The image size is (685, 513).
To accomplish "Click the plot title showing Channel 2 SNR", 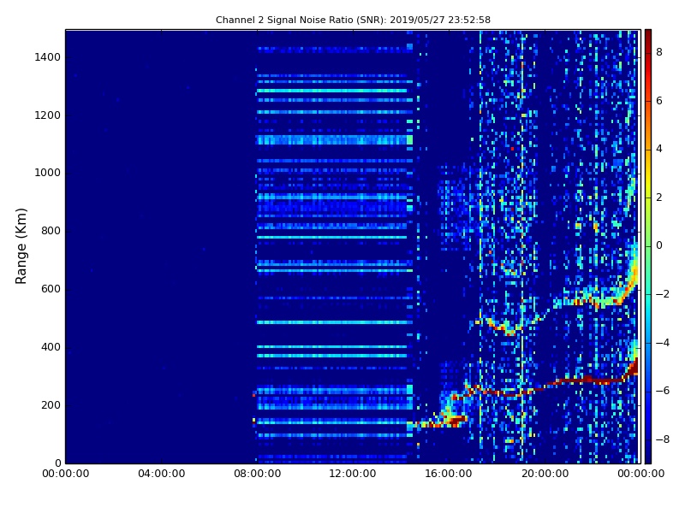I will click(x=353, y=20).
